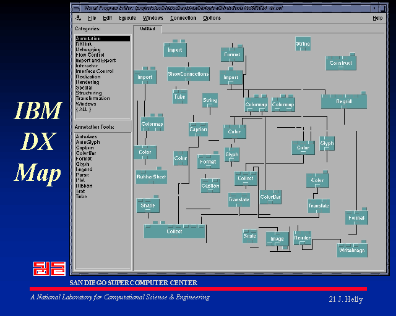
Task: Select the RubberSheet module node
Action: coord(151,177)
